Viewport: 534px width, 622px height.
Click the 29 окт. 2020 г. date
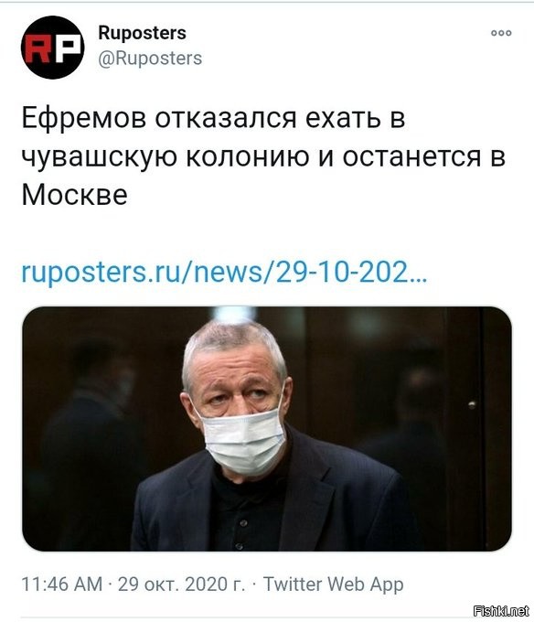pyautogui.click(x=181, y=584)
